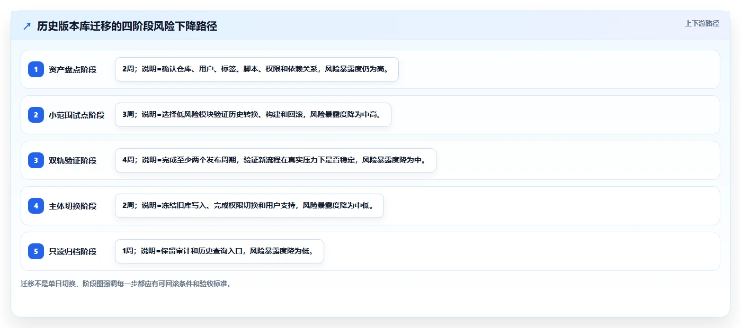Open the 2周 冻结旧库写入 description box
This screenshot has height=328, width=741.
[x=249, y=206]
